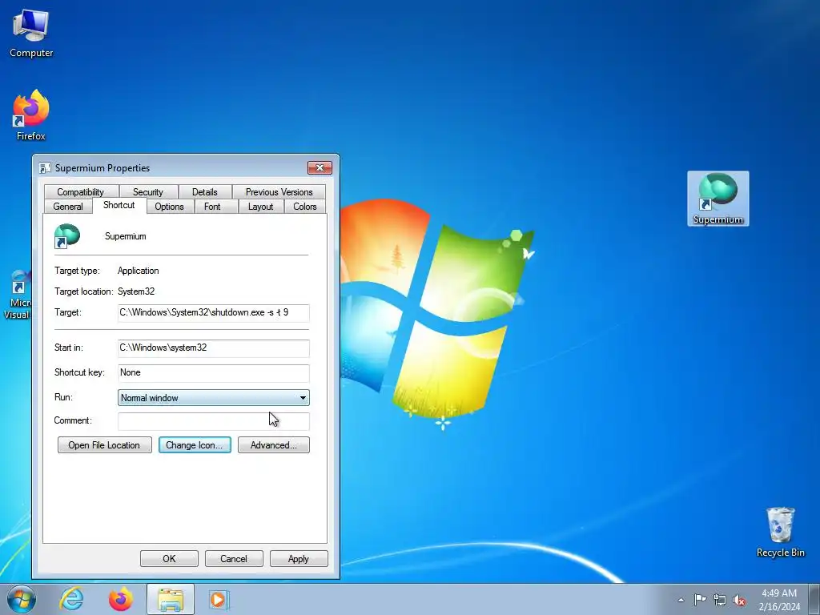
Task: Open Action Center flag icon in the tray
Action: coord(700,599)
